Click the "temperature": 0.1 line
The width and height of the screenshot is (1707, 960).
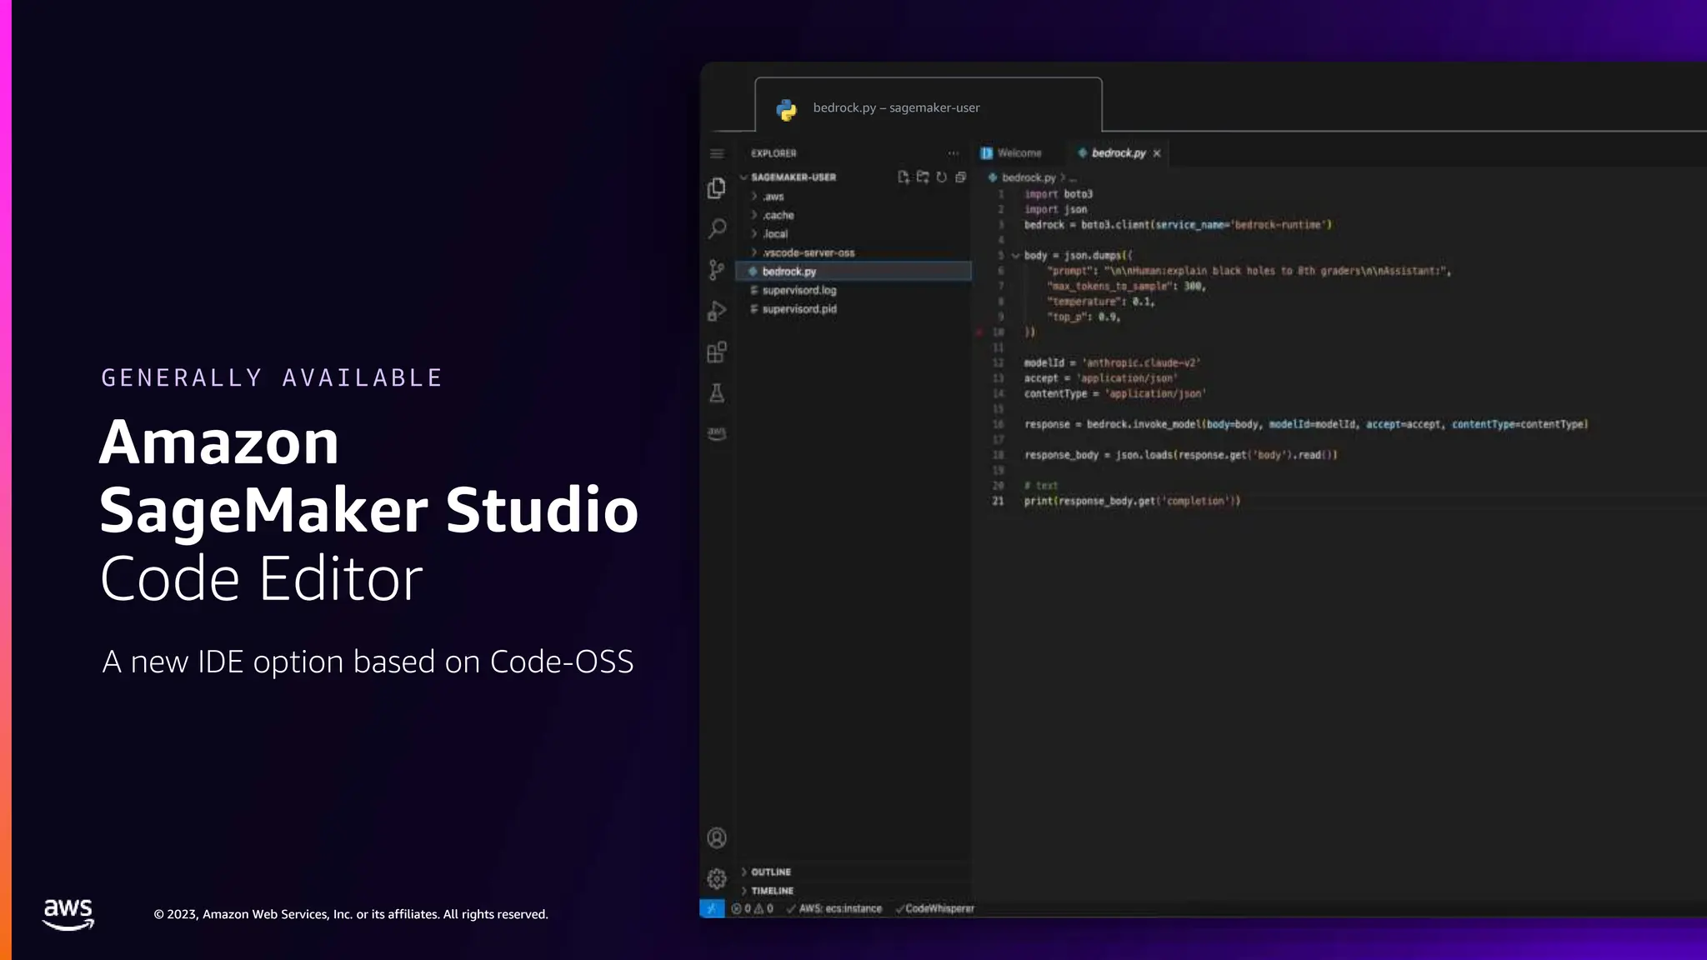pos(1101,302)
